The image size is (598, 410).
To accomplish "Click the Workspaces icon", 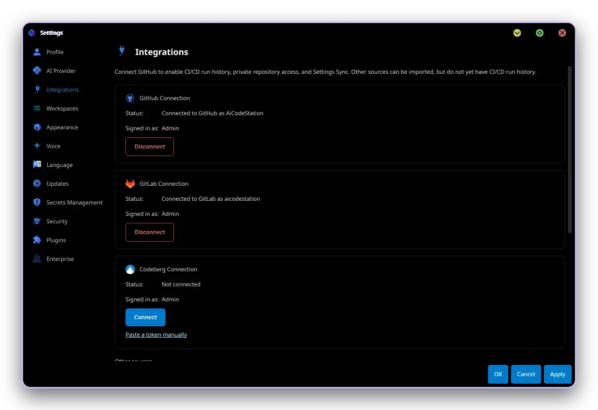I will click(37, 108).
